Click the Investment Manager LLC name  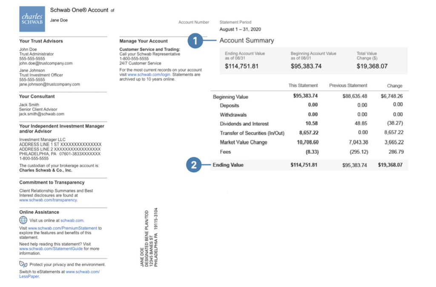[42, 139]
